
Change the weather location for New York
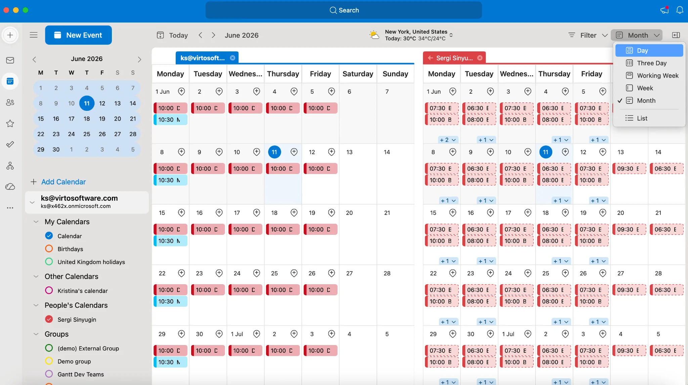pyautogui.click(x=451, y=35)
